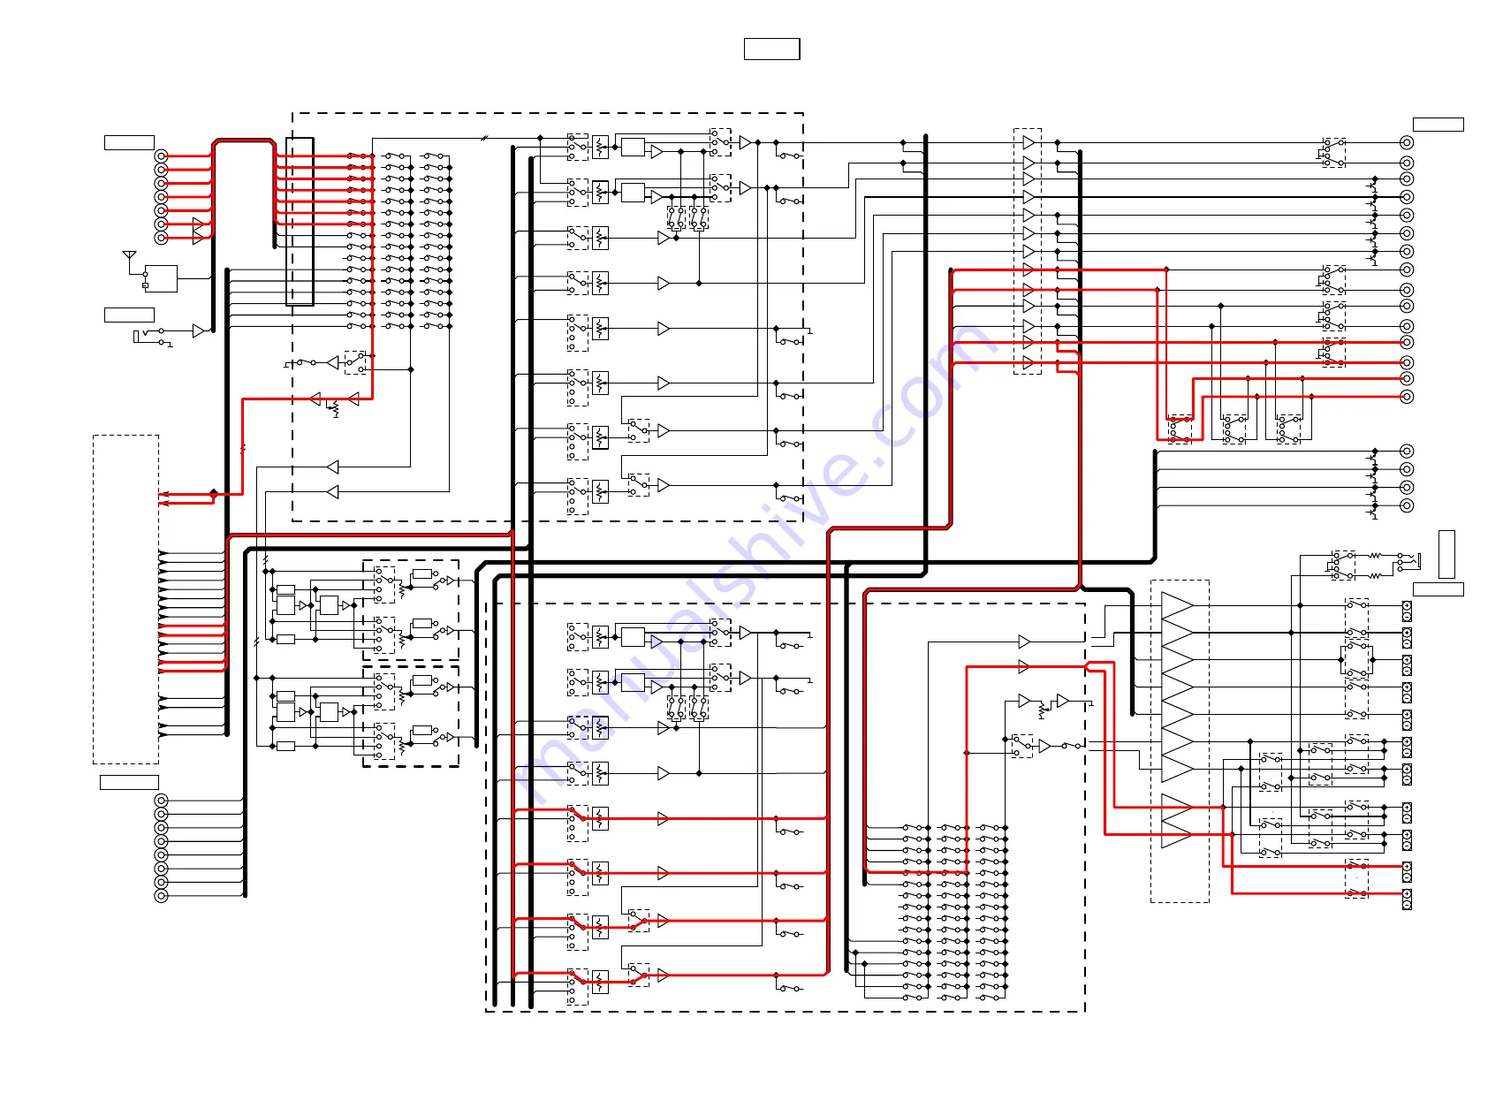1503x1116 pixels.
Task: Select the empty label box in the top-right corner
Action: [1438, 125]
